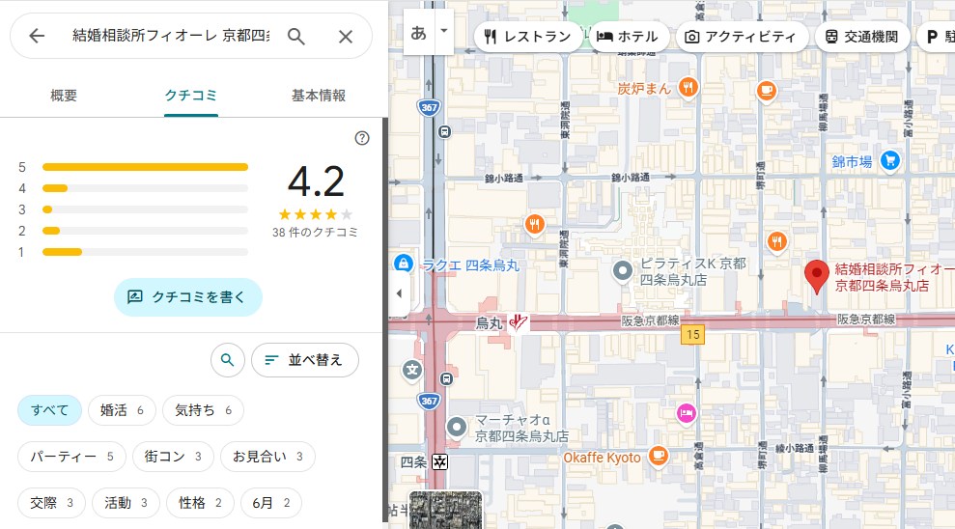
Task: Click the クチコミを書く button
Action: (188, 297)
